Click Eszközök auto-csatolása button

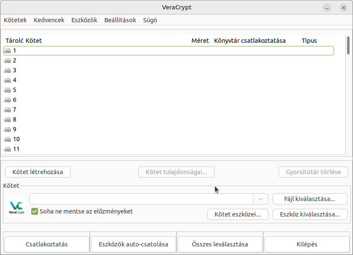tap(133, 244)
